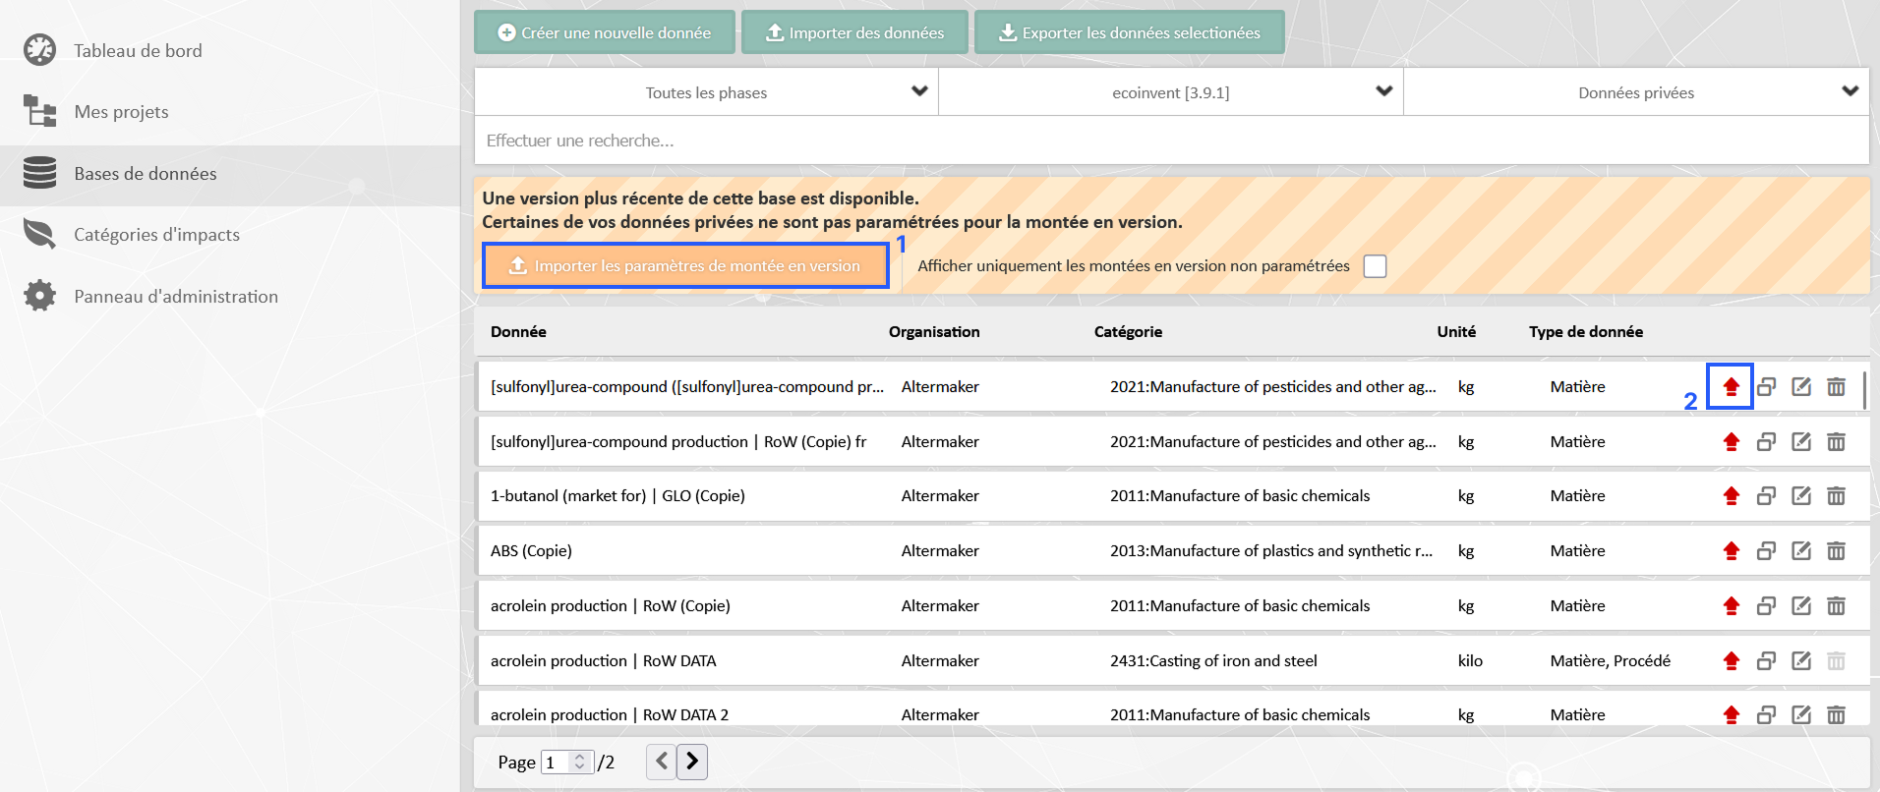Edit acrolein production RoW DATA 2
The image size is (1880, 792).
[x=1801, y=714]
